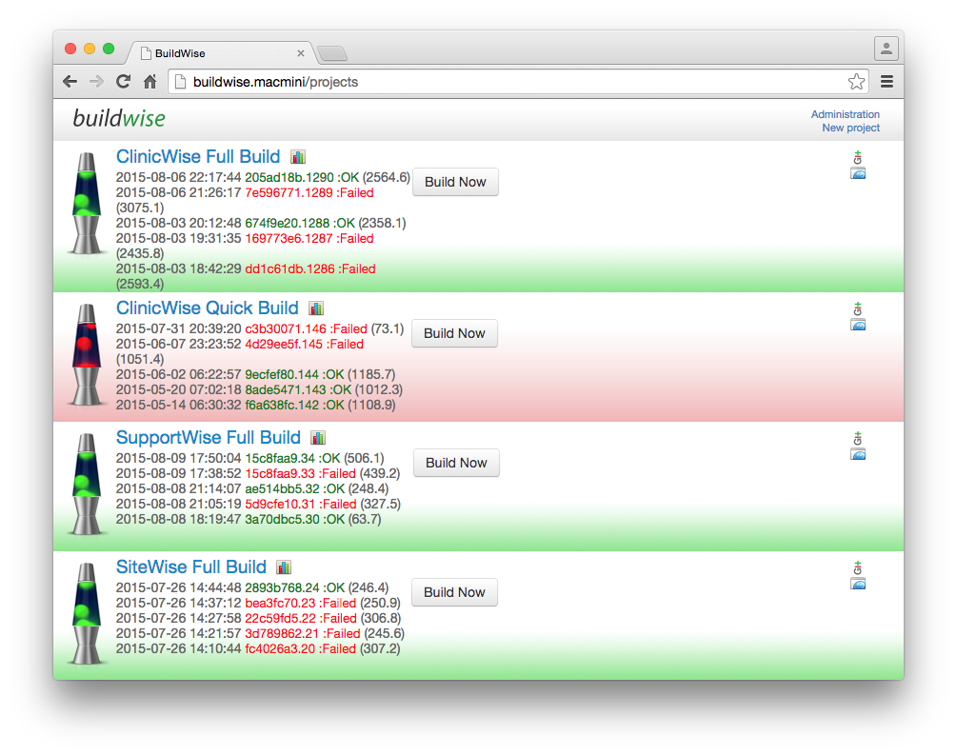The image size is (957, 756).
Task: Trigger Build Now for SupportWise Full Build
Action: point(455,463)
